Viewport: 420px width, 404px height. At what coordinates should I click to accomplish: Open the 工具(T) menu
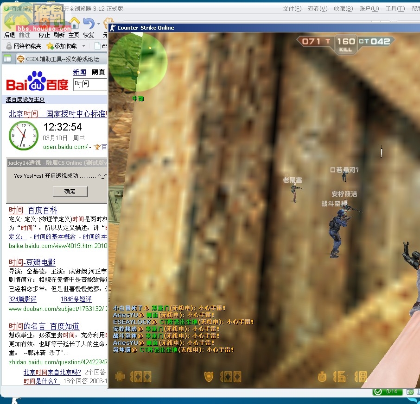(395, 9)
